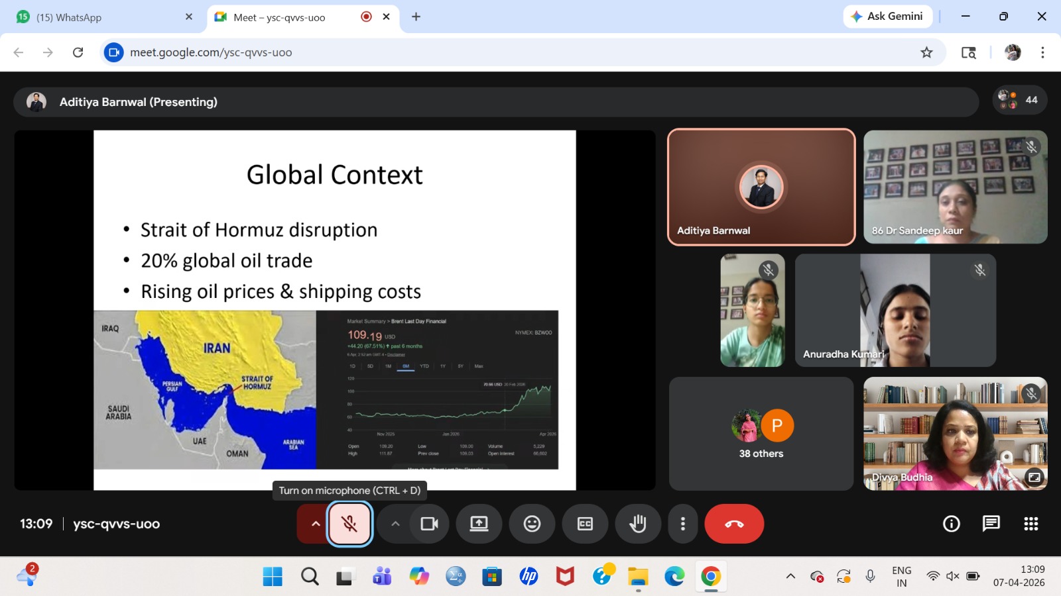
Task: Switch to the WhatsApp tab
Action: [x=99, y=17]
